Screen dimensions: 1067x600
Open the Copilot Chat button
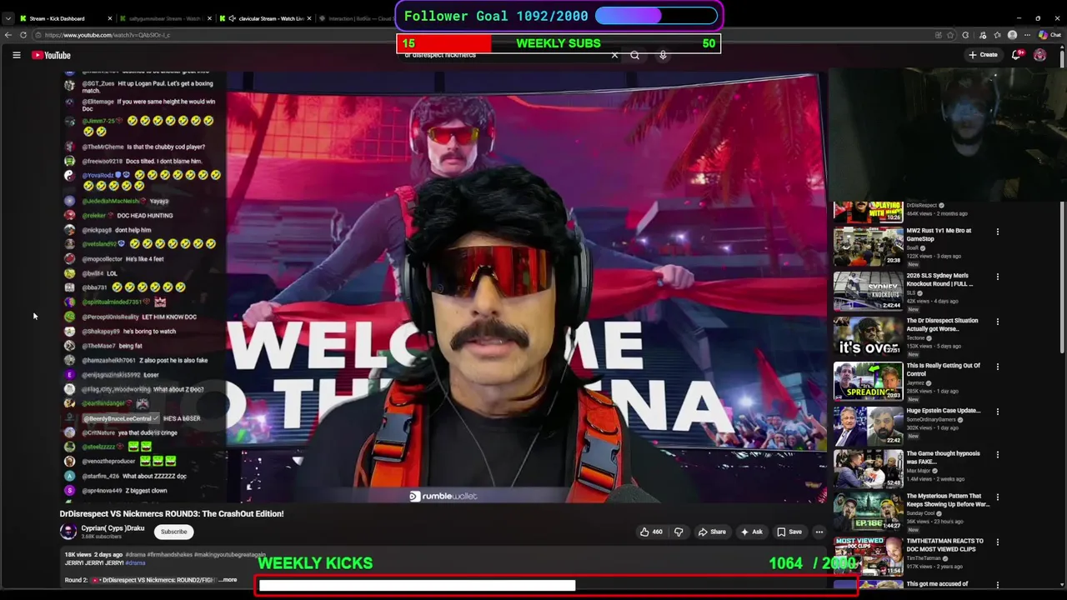[x=1049, y=35]
